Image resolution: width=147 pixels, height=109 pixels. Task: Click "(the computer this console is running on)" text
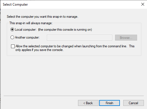[x=65, y=30]
